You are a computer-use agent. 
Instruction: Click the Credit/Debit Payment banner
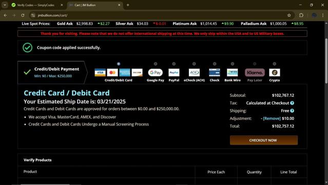52,72
